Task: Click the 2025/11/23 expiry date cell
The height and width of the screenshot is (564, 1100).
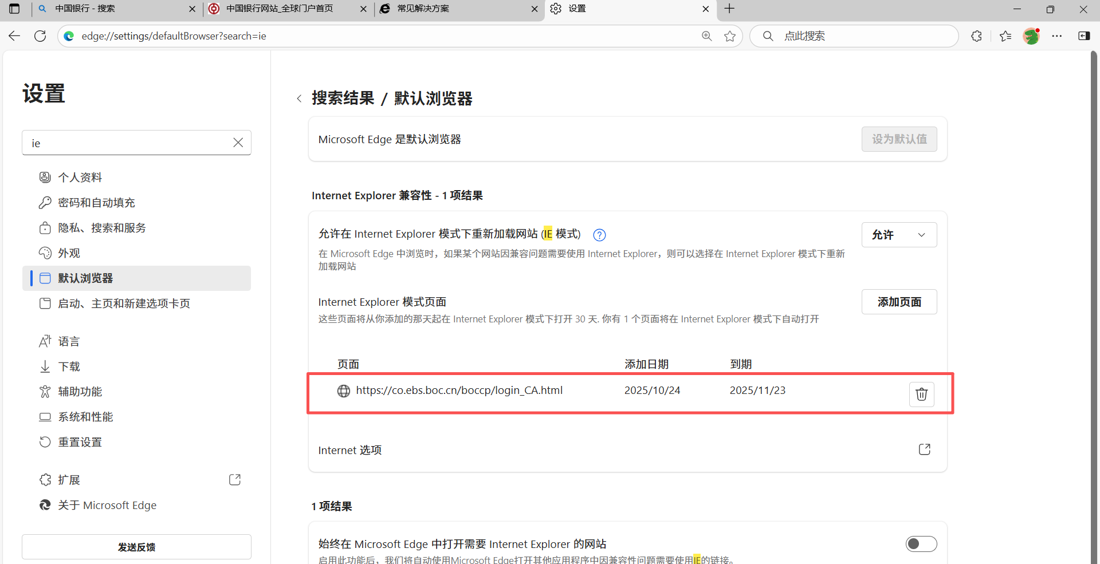Action: click(x=757, y=391)
